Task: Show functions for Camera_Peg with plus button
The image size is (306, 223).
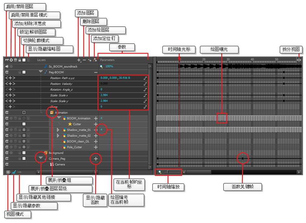Action: pyautogui.click(x=96, y=159)
